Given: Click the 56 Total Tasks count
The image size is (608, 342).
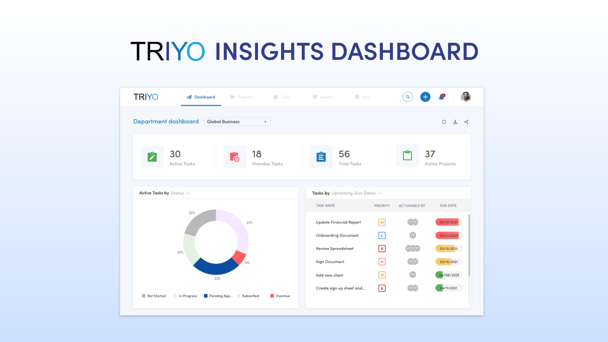Looking at the screenshot, I should pos(344,154).
